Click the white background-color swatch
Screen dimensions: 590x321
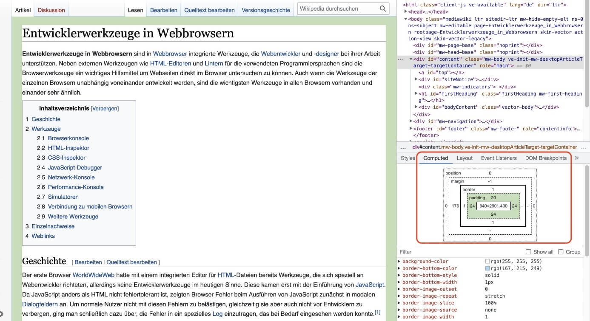487,262
